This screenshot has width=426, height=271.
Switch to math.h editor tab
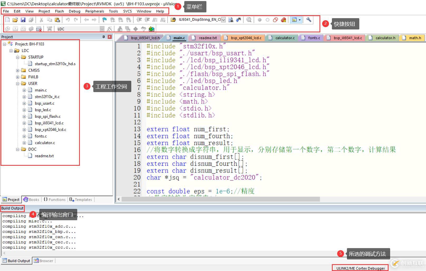pyautogui.click(x=412, y=38)
